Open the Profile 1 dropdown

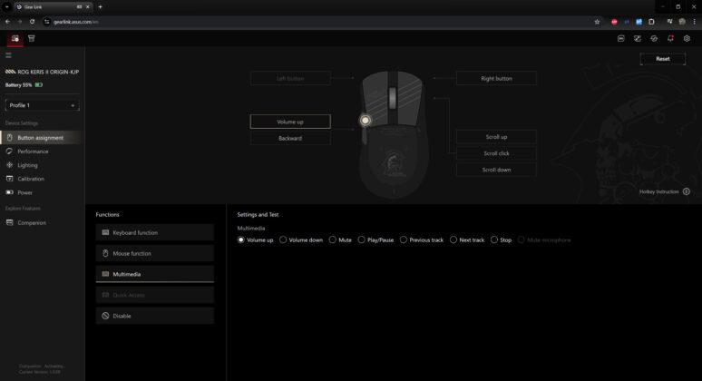[42, 105]
